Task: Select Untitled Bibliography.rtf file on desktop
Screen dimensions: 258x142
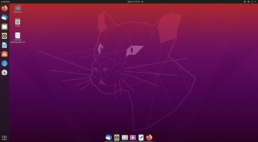Action: pyautogui.click(x=18, y=38)
